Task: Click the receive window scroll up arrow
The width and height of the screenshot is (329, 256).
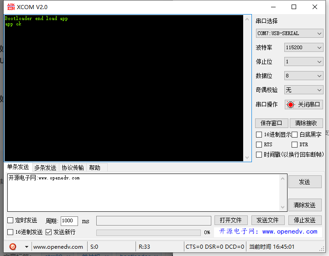Action: tap(247, 19)
